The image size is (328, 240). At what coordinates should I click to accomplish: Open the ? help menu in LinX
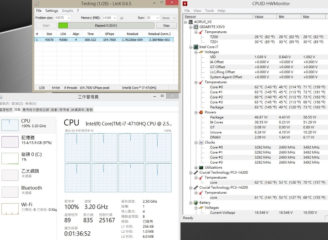click(x=78, y=10)
